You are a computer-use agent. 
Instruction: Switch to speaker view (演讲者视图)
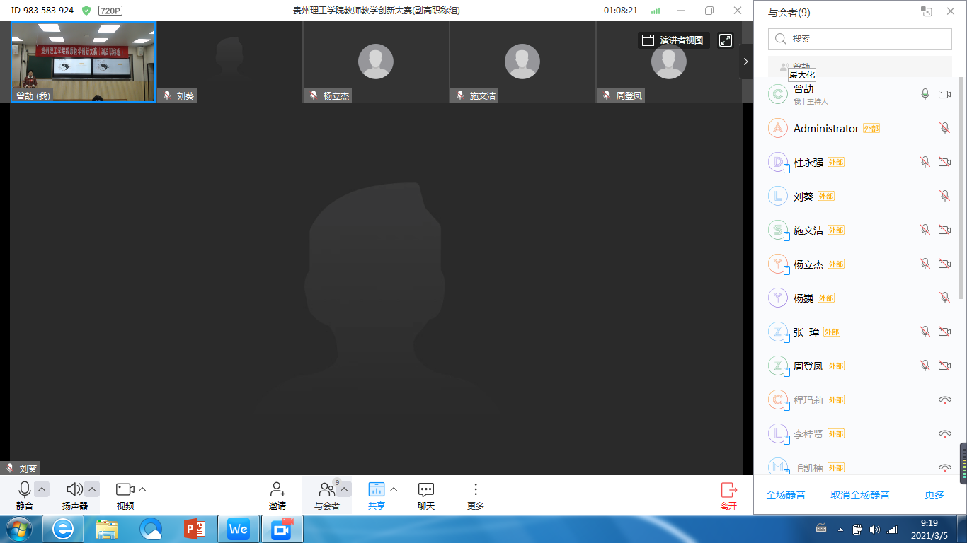point(673,40)
